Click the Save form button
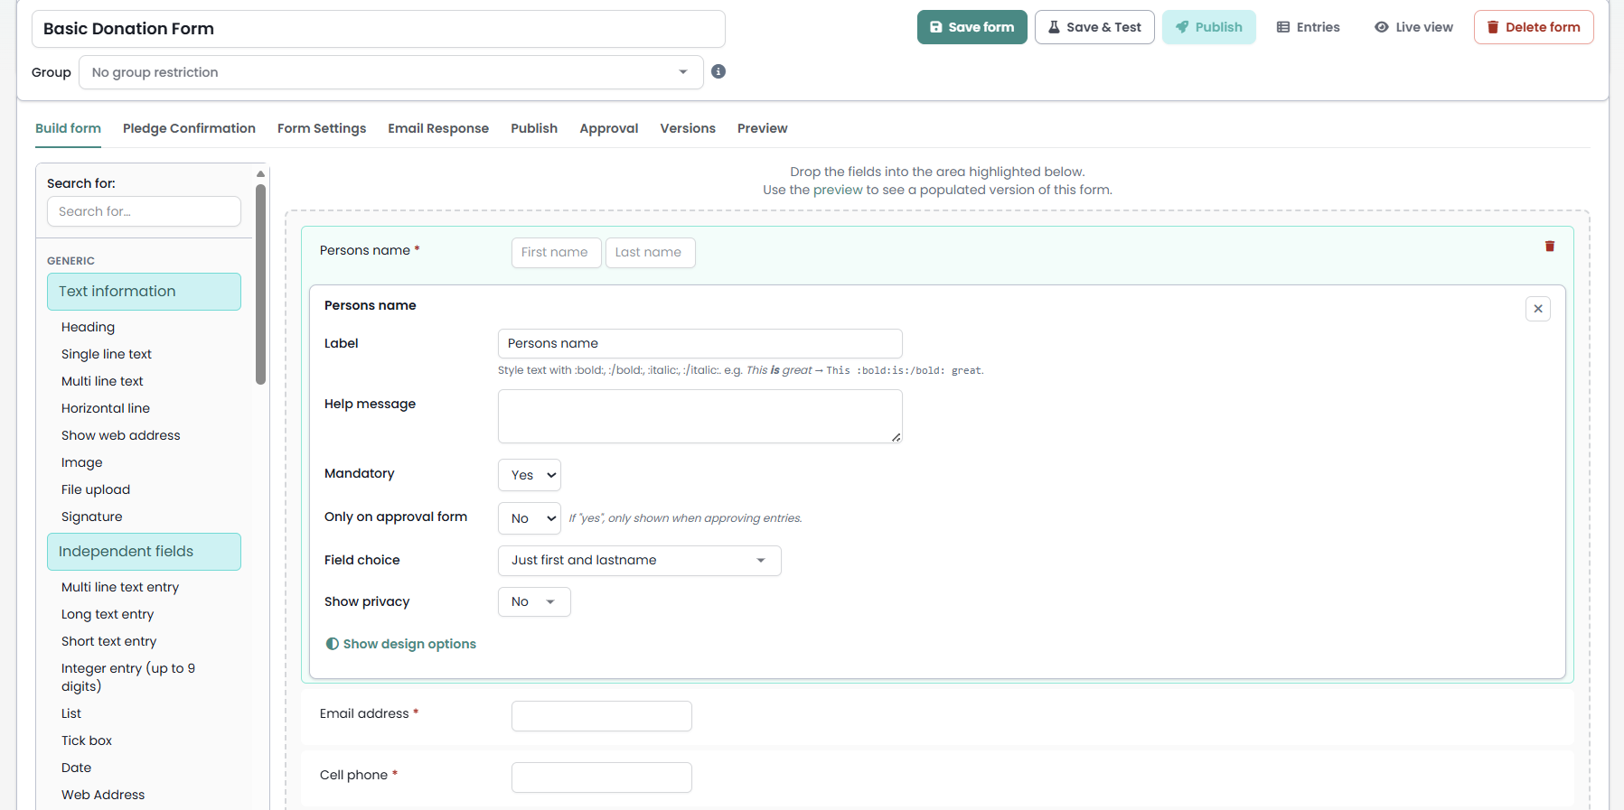The image size is (1624, 810). pyautogui.click(x=972, y=27)
